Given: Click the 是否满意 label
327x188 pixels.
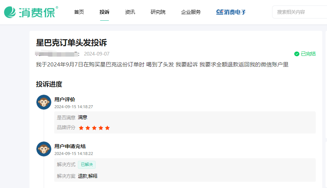Looking at the screenshot, I should 66,118.
